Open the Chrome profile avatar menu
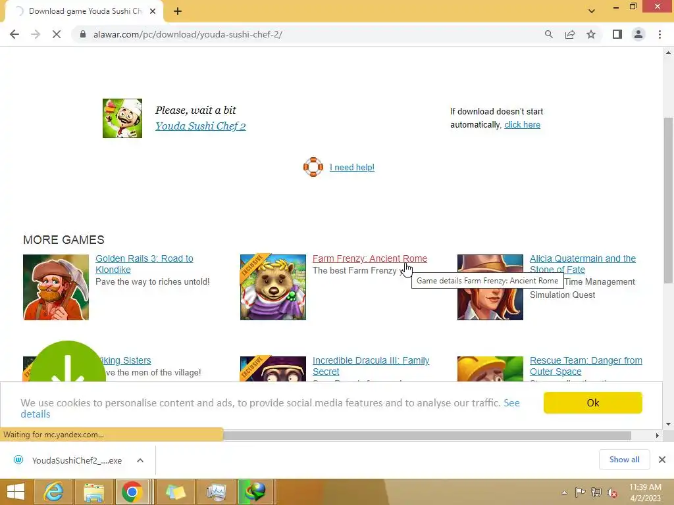The width and height of the screenshot is (674, 505). point(638,34)
